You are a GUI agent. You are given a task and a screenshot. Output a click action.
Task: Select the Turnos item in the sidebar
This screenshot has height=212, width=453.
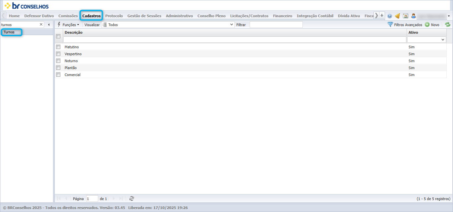(9, 32)
